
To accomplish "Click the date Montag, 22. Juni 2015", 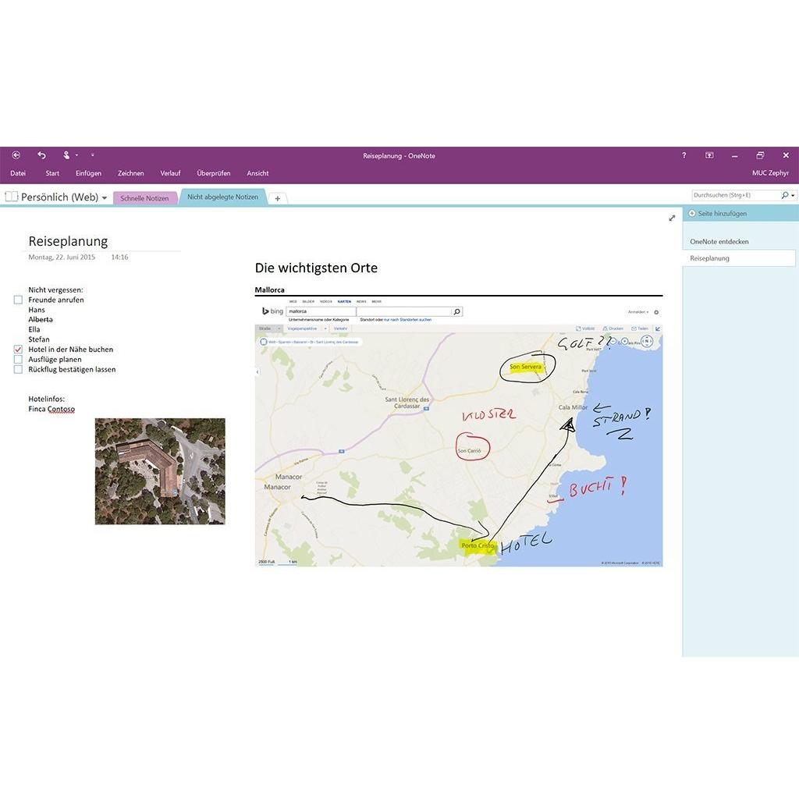I will pyautogui.click(x=62, y=257).
